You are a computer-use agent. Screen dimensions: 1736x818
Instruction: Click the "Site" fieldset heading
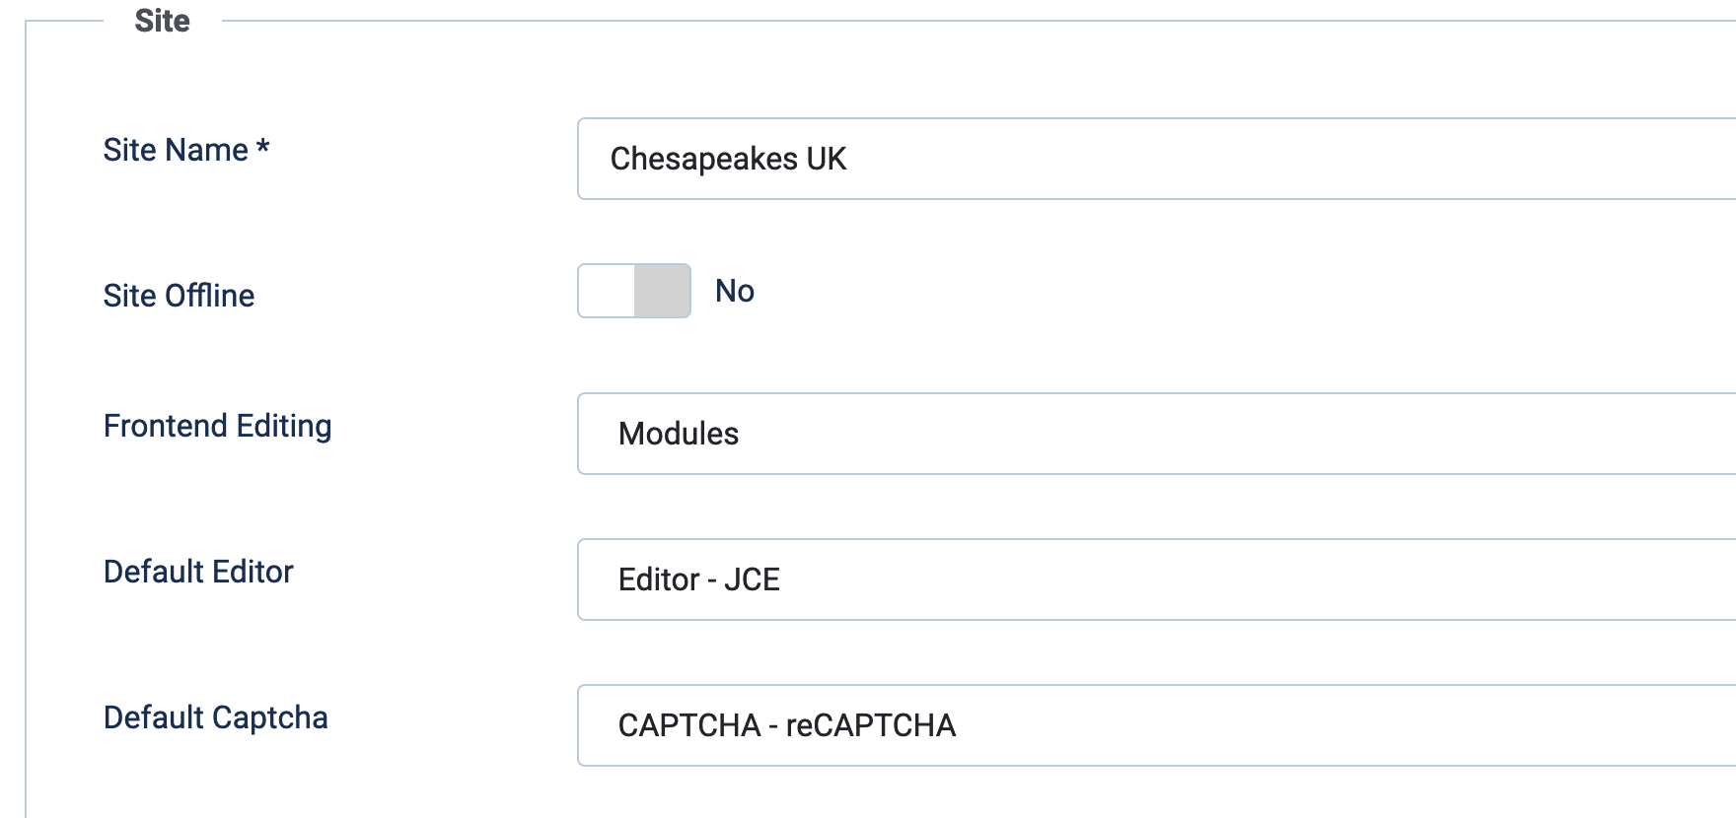coord(163,21)
